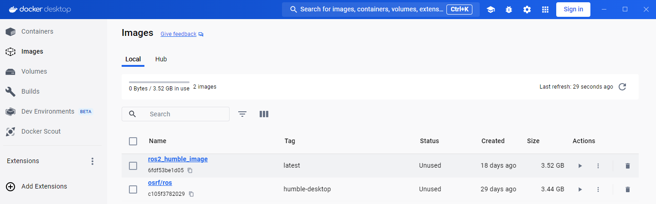Click the Size column header
Image resolution: width=656 pixels, height=204 pixels.
click(533, 141)
